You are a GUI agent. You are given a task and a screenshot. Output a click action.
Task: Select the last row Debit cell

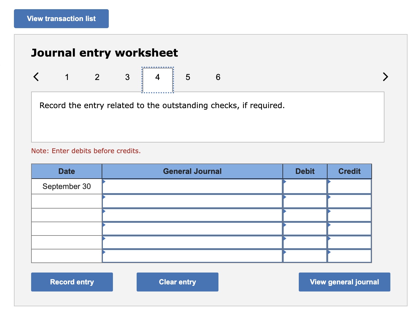[305, 256]
